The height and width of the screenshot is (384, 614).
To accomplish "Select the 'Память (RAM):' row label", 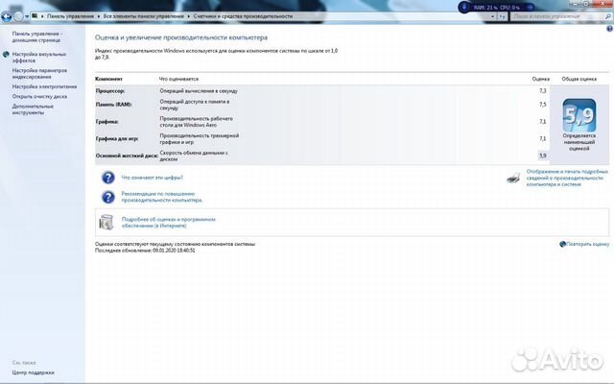I will click(113, 105).
